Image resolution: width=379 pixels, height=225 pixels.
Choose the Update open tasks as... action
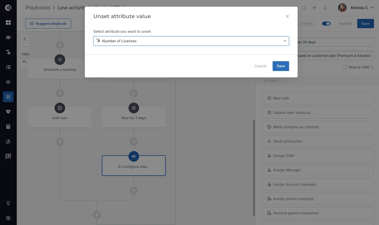tap(318, 112)
